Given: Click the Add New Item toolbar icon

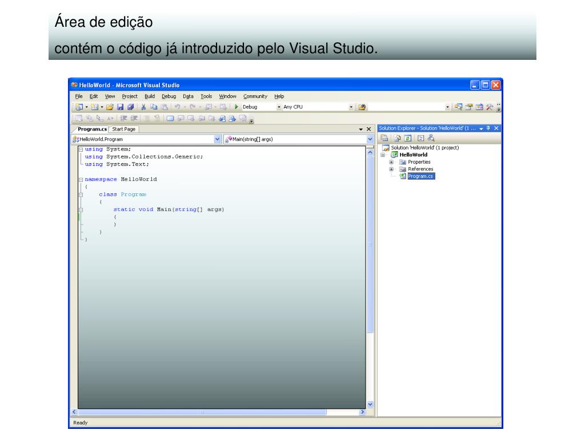Looking at the screenshot, I should click(95, 107).
